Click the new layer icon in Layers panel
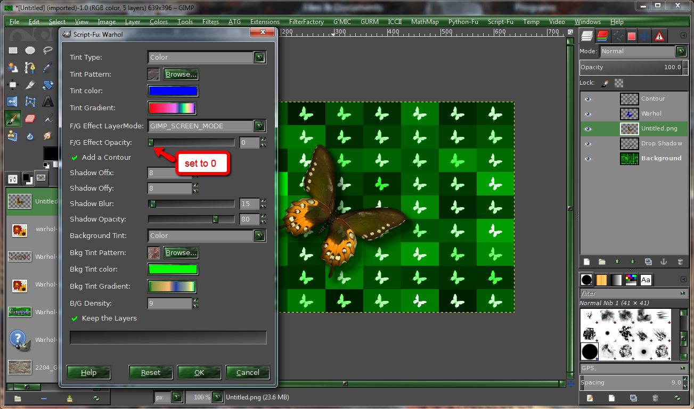 [x=586, y=261]
